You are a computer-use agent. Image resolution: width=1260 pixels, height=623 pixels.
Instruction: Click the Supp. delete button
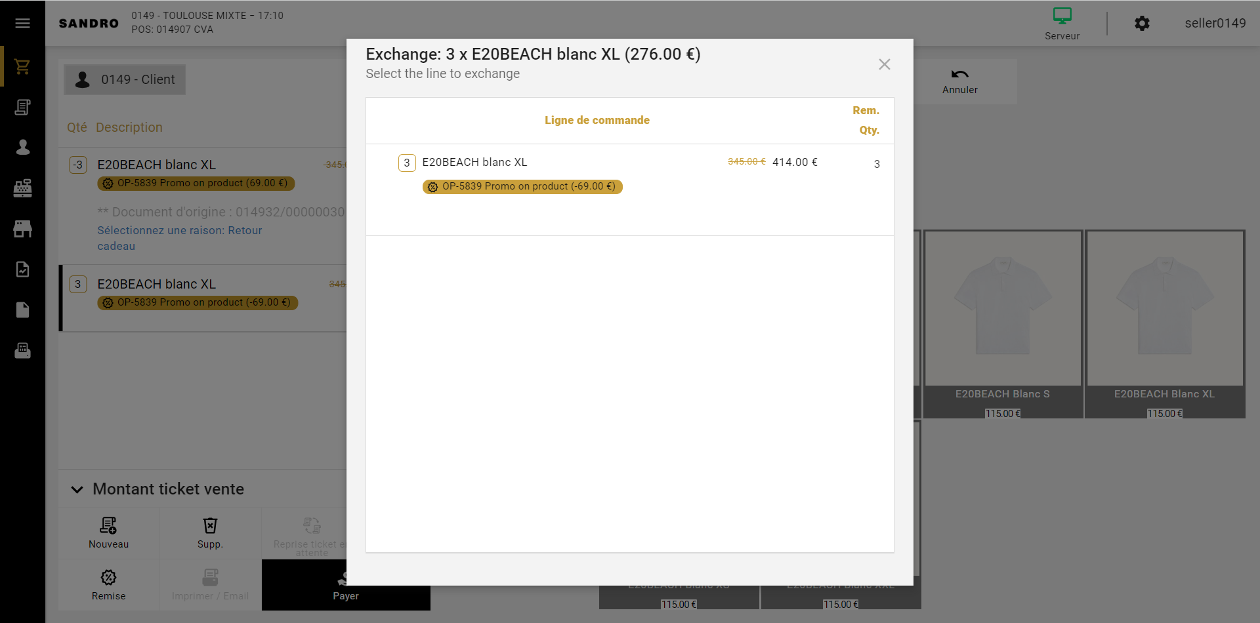210,533
